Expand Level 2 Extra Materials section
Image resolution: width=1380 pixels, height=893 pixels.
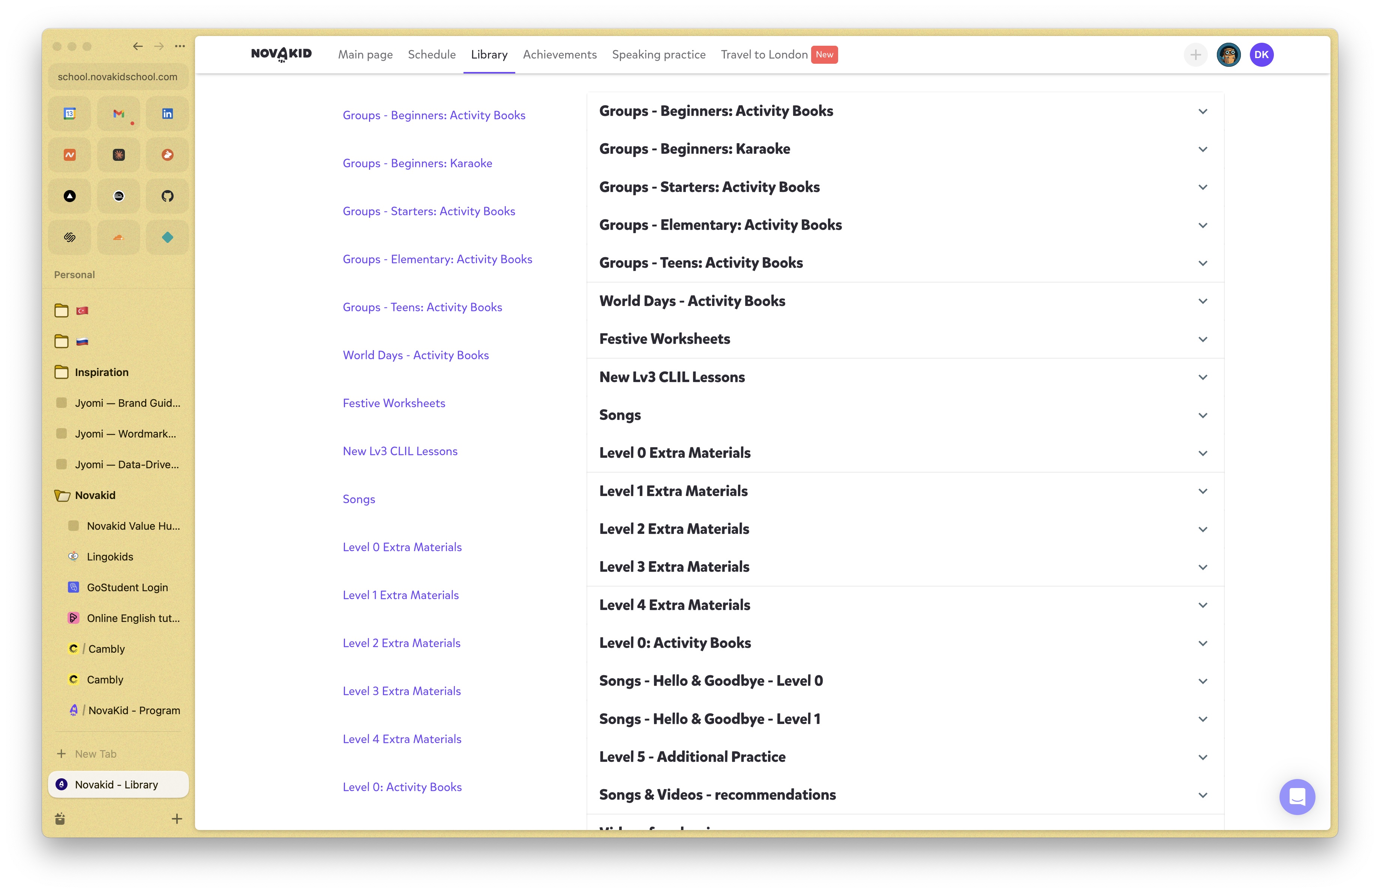pyautogui.click(x=1203, y=530)
